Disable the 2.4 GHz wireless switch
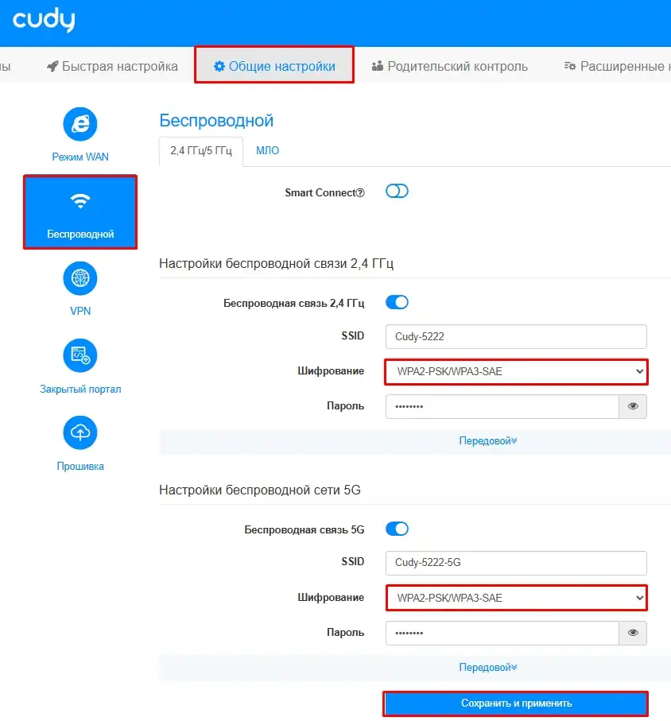The image size is (671, 721). (397, 303)
